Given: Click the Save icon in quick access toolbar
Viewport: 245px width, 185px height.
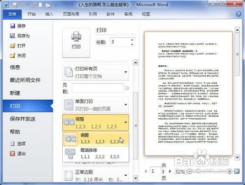Looking at the screenshot, I should coord(15,5).
